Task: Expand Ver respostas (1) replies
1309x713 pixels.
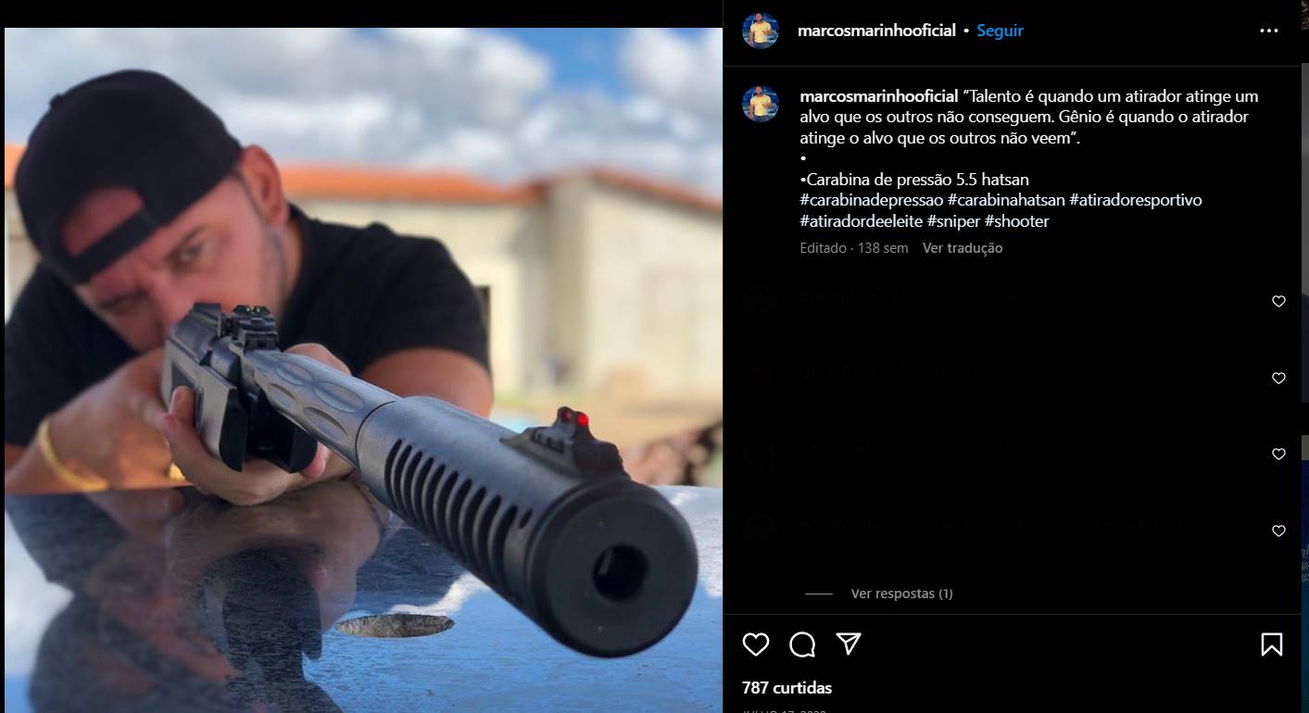Action: (901, 594)
